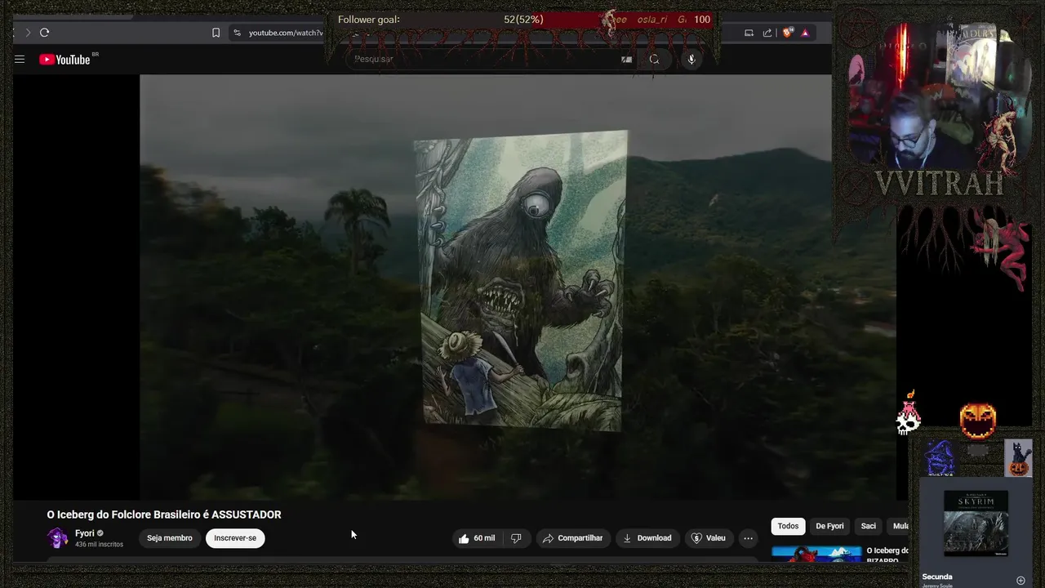This screenshot has width=1045, height=588.
Task: Click the address bar URL youtube.com/watch
Action: [x=286, y=33]
